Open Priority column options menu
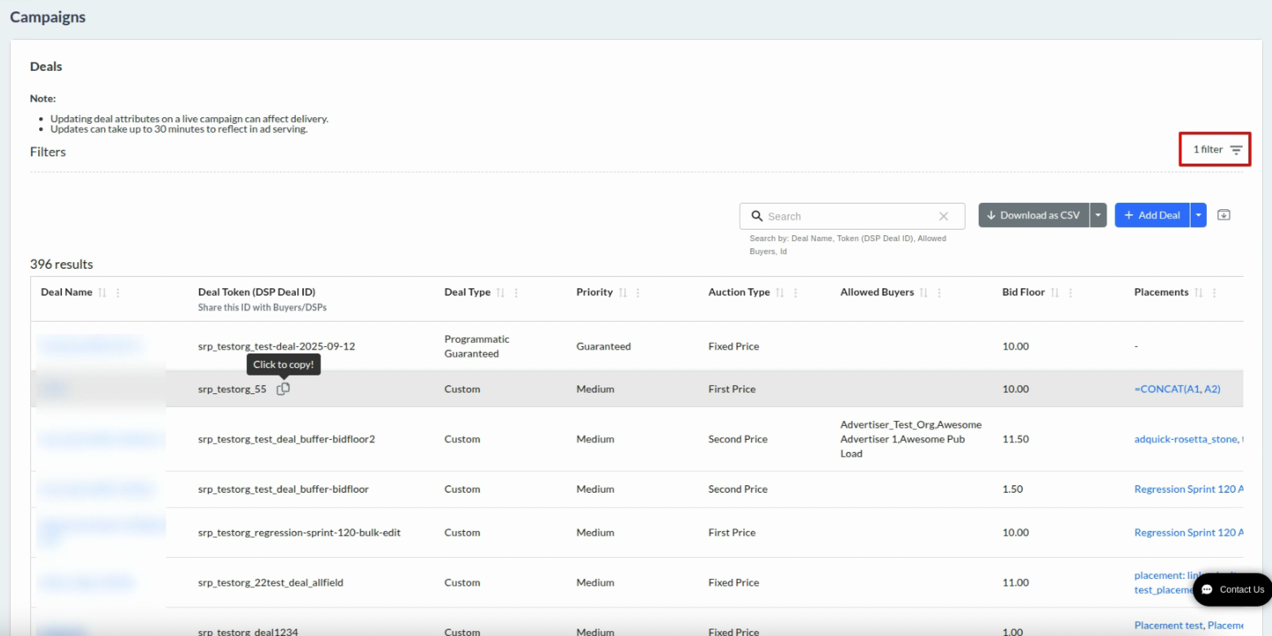Image resolution: width=1272 pixels, height=636 pixels. pos(638,293)
